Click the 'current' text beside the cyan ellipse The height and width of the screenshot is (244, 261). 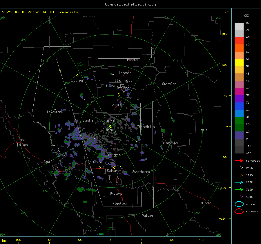tap(252, 204)
